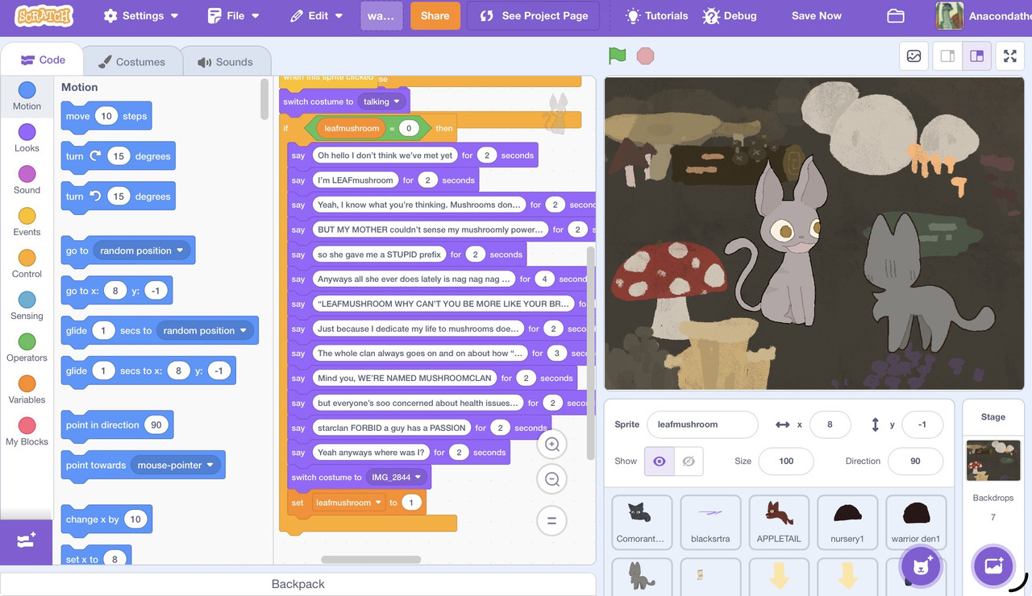Click the sprite Direction field
Image resolution: width=1032 pixels, height=596 pixels.
[915, 461]
